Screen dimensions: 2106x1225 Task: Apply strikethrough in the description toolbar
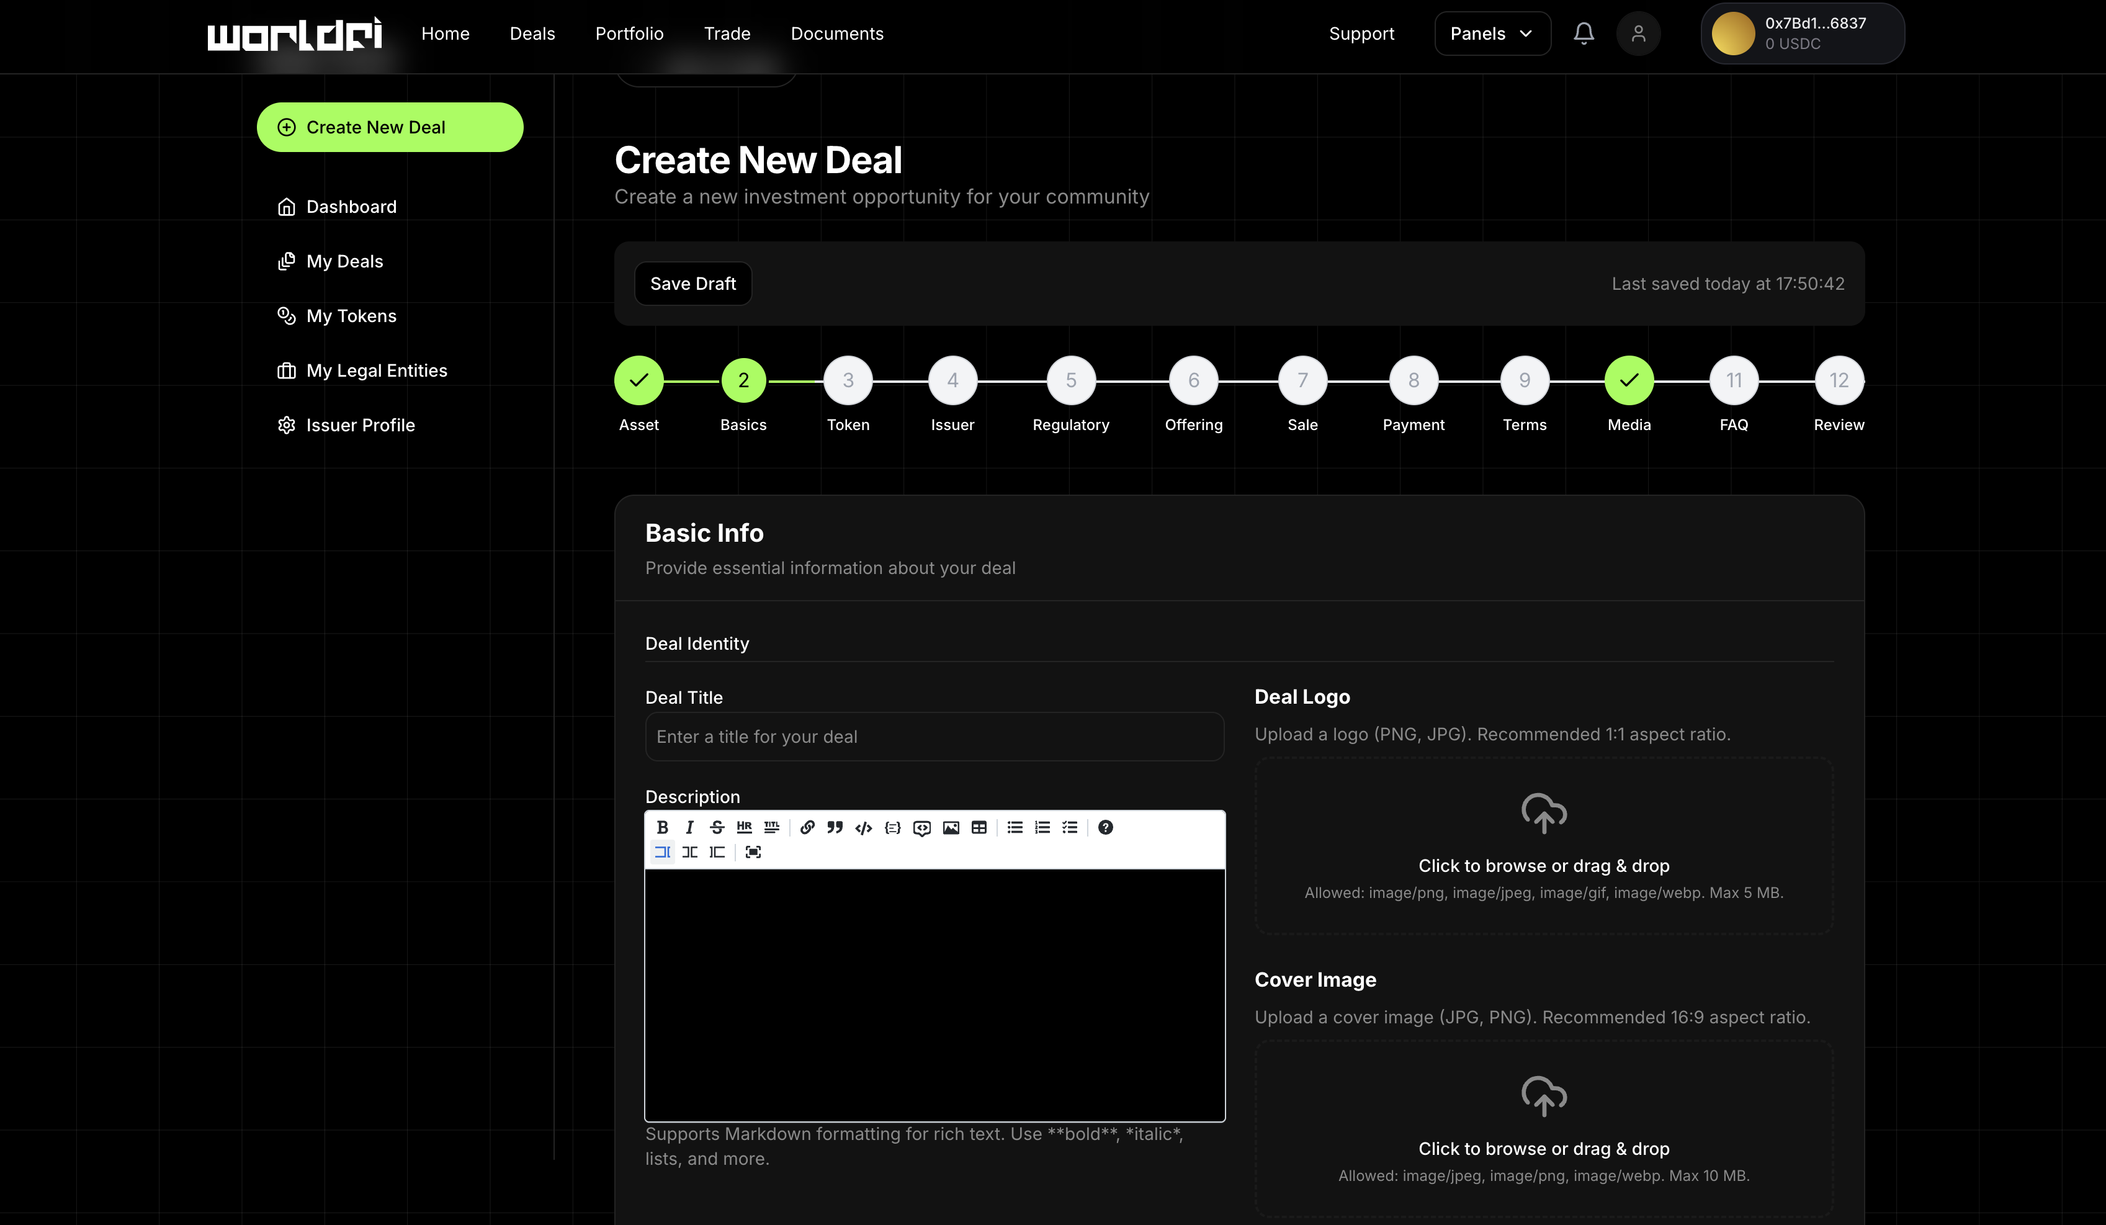[716, 827]
